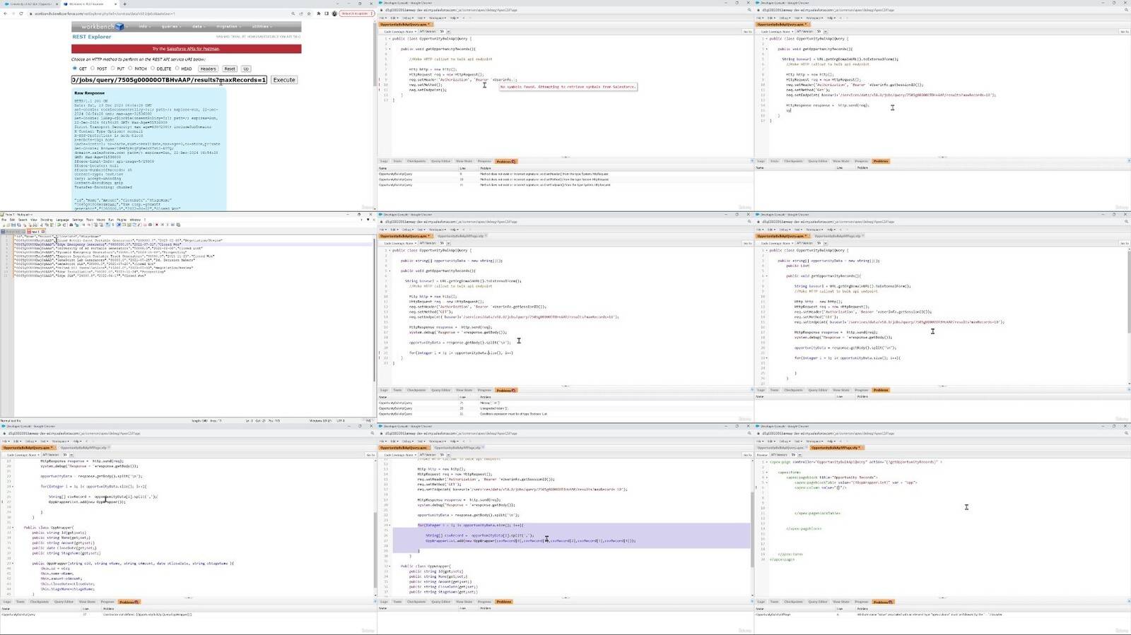Click the bookmark star in Workbench address bar
1131x635 pixels.
tap(309, 13)
